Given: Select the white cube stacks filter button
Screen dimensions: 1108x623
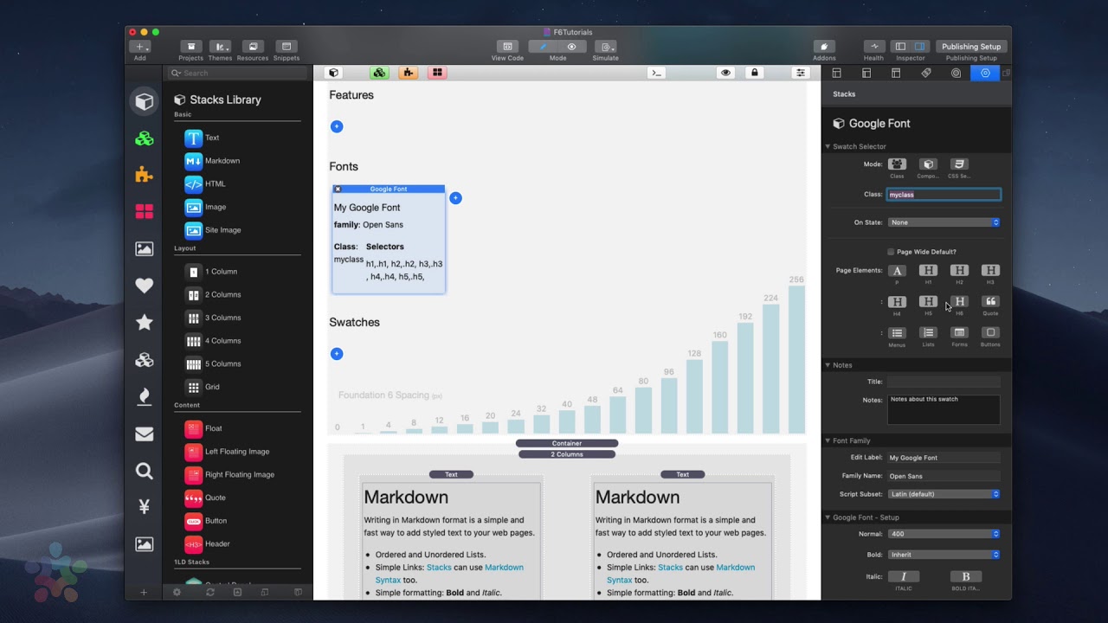Looking at the screenshot, I should pos(333,73).
